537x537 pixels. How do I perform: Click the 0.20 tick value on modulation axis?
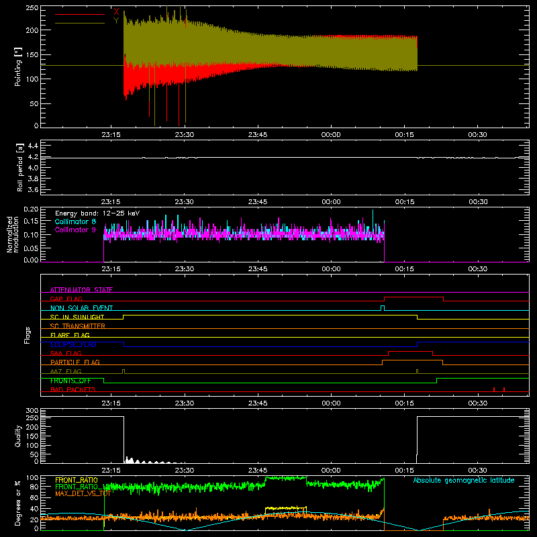31,209
